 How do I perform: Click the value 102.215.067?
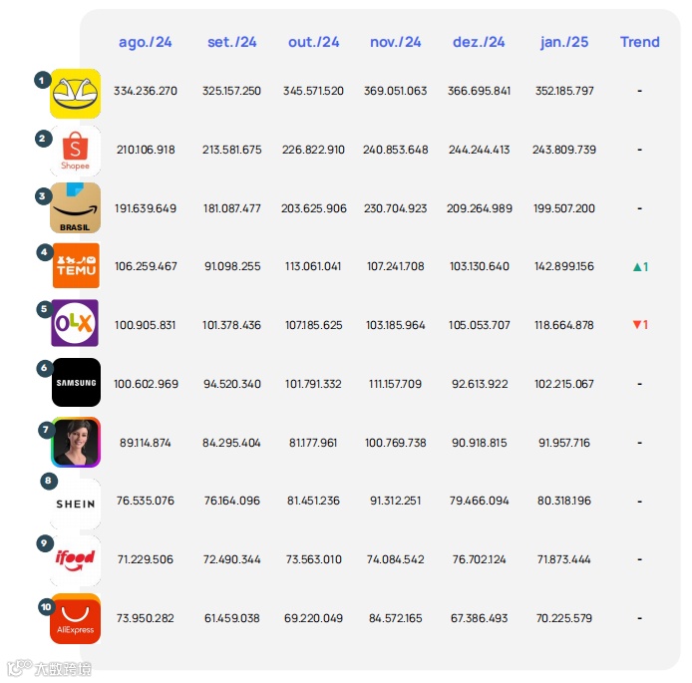click(x=564, y=384)
